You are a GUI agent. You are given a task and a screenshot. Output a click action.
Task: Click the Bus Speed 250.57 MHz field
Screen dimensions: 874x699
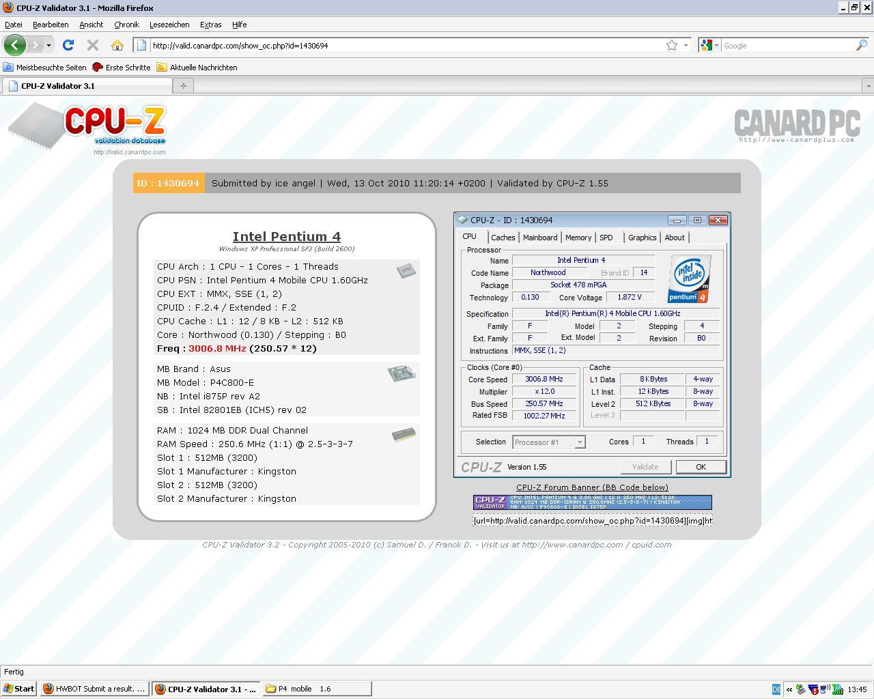point(544,404)
